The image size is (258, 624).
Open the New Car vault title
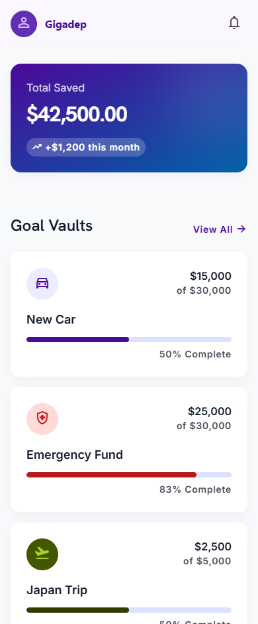[x=51, y=320]
